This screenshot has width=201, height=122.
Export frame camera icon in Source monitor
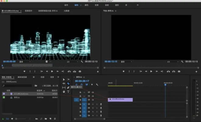click(80, 71)
